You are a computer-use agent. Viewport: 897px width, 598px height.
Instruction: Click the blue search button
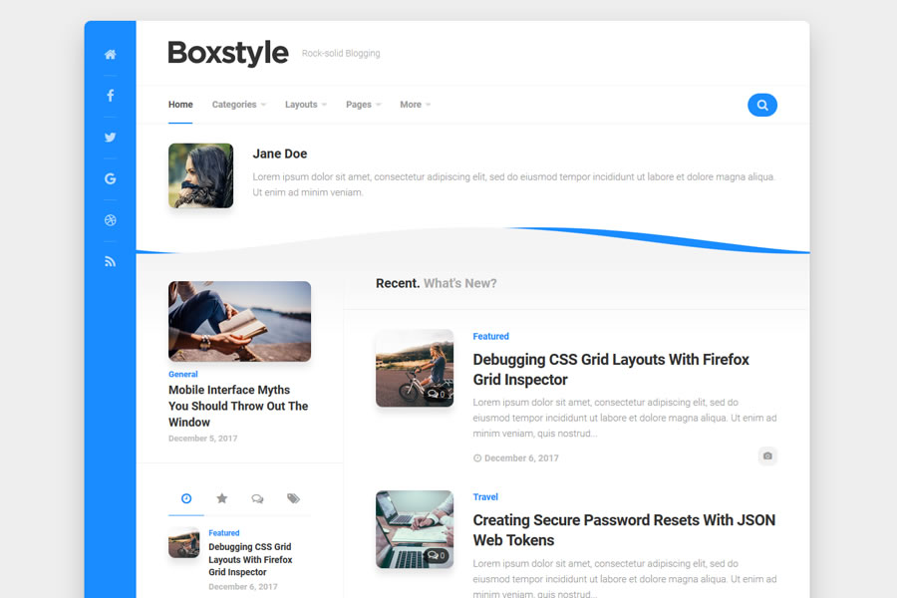click(761, 105)
